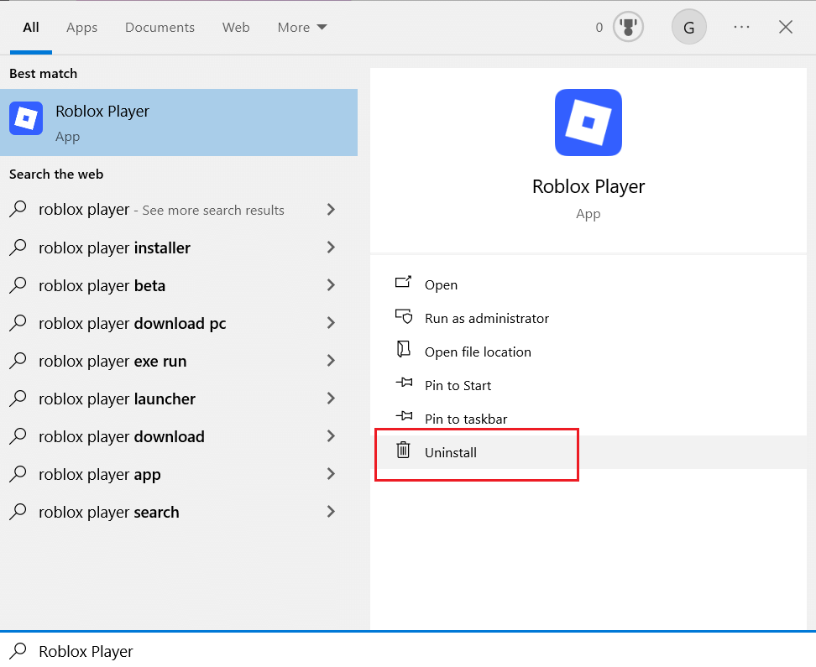Select the Web tab

236,27
